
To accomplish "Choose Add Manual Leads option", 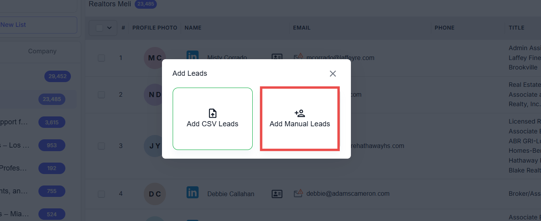I will coord(300,119).
